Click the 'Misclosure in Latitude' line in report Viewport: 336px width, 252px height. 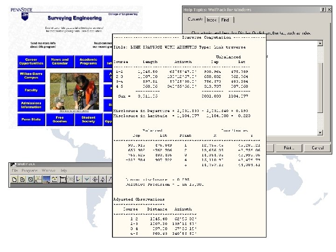coord(182,116)
